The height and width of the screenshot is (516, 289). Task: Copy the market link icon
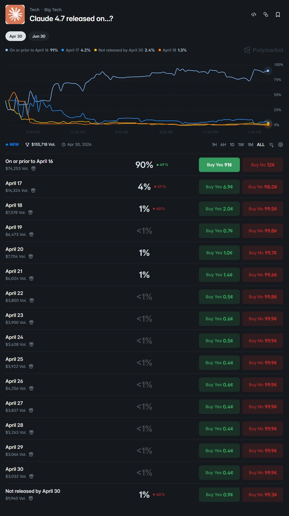click(266, 14)
